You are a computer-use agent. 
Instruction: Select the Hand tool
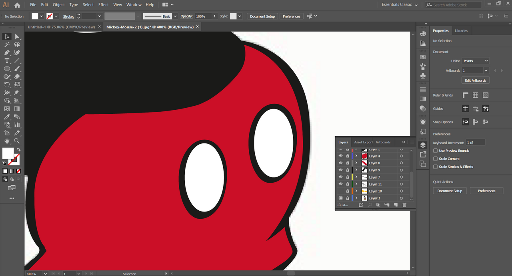click(7, 141)
